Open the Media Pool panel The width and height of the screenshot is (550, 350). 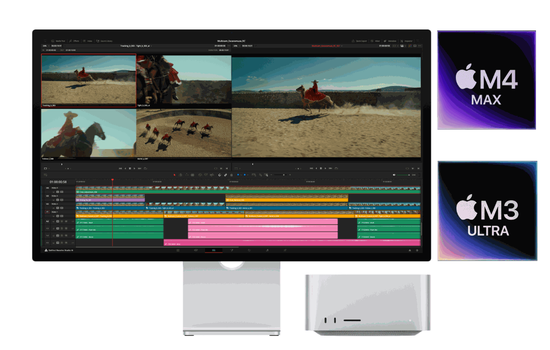point(58,41)
